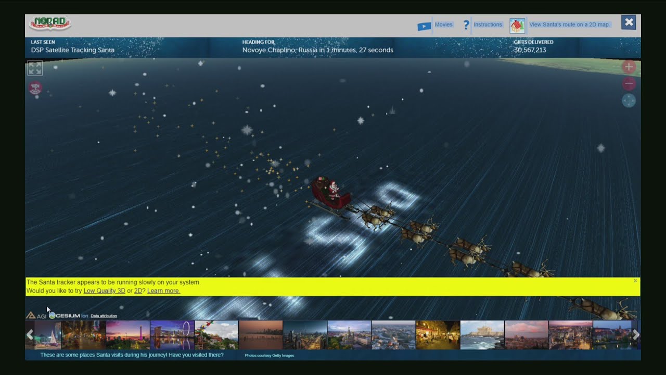View Santa's route on a 2D map
Viewport: 666px width, 375px height.
[569, 24]
